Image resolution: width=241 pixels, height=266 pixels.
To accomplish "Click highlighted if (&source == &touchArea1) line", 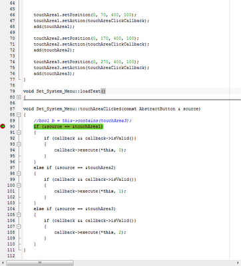I will [x=69, y=126].
